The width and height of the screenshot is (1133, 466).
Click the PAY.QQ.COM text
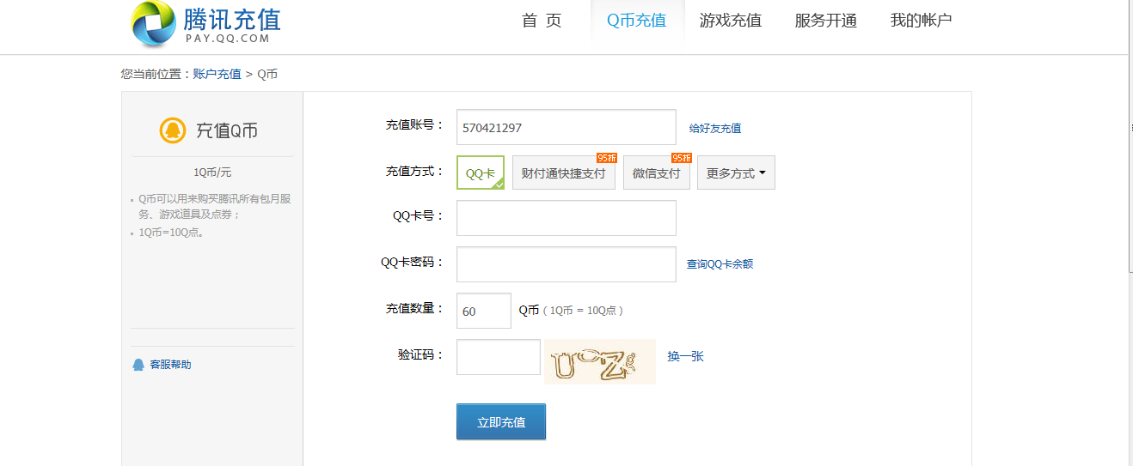[227, 39]
